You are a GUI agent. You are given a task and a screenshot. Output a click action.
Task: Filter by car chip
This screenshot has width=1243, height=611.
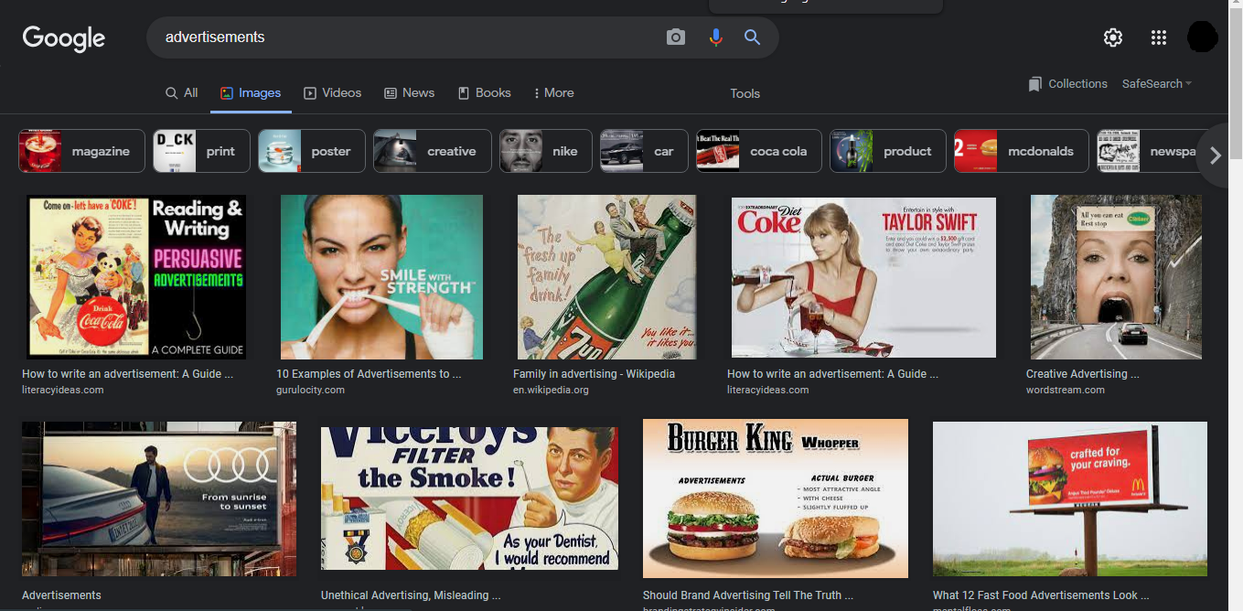[x=644, y=151]
